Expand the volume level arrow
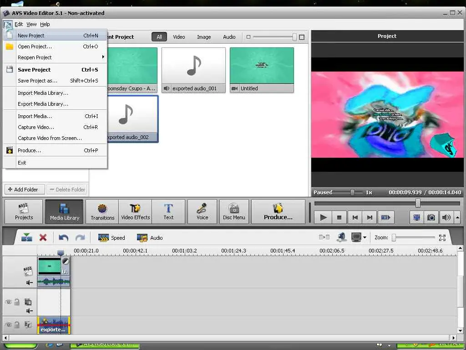The width and height of the screenshot is (466, 350). 457,217
